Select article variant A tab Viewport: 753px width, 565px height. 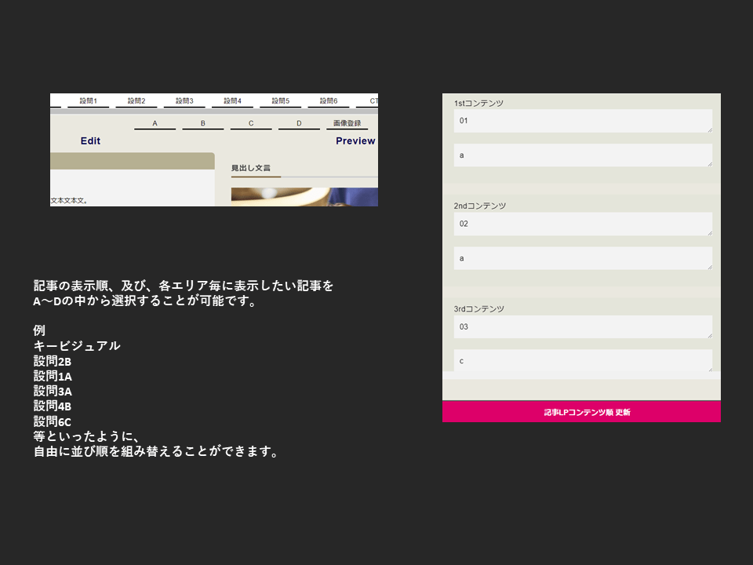pos(155,124)
